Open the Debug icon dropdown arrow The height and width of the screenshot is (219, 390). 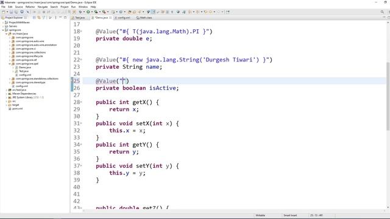point(84,12)
